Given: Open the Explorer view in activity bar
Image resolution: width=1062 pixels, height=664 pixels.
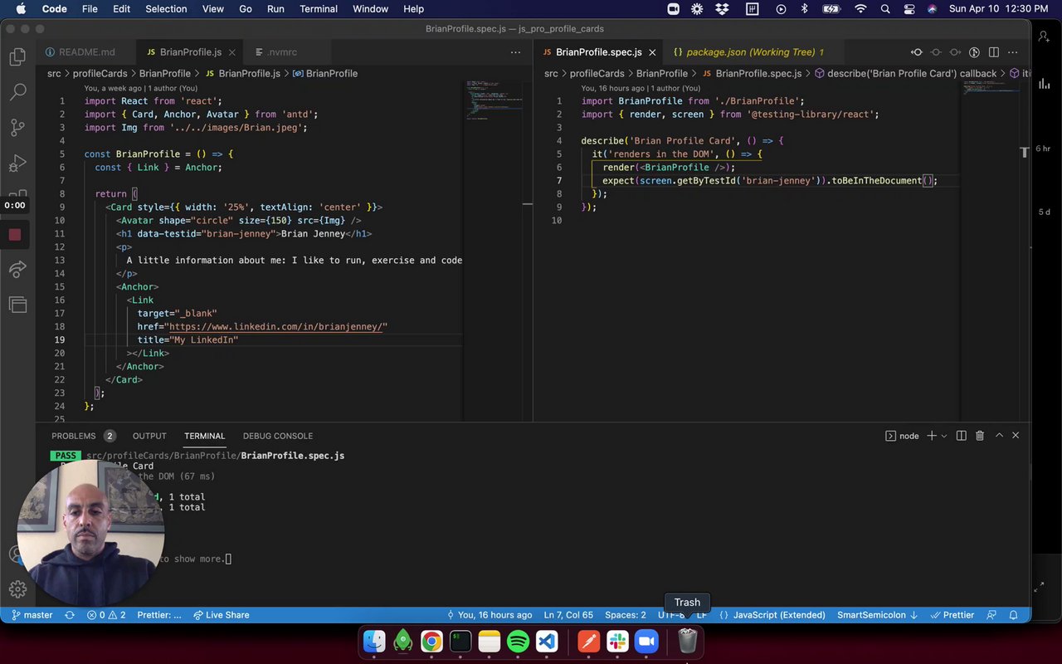Looking at the screenshot, I should click(17, 57).
